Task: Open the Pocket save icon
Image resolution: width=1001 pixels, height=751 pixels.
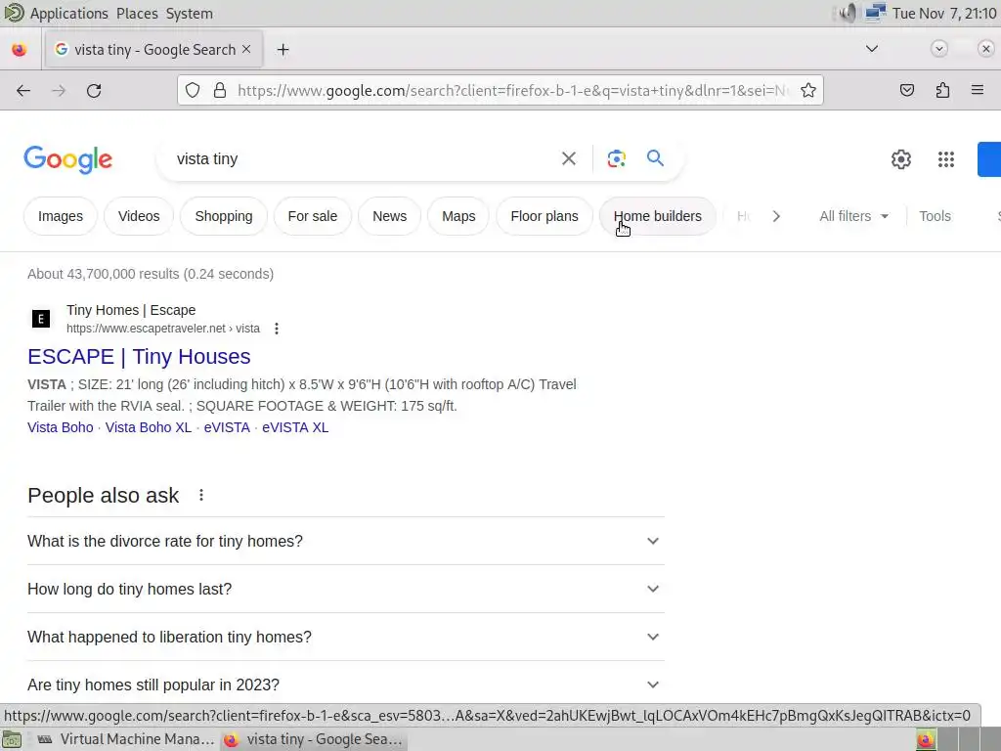Action: [x=906, y=91]
